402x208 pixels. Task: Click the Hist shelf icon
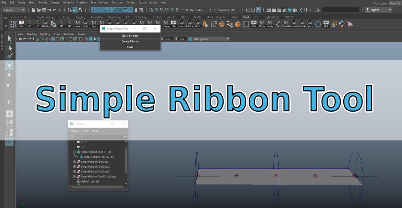click(x=21, y=24)
